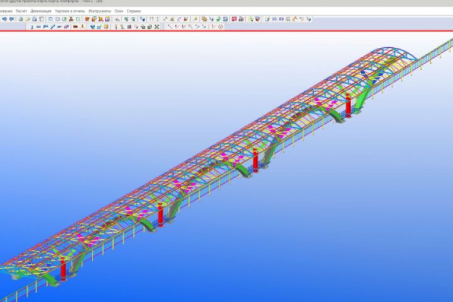
Task: Click the blue grid table icon
Action: click(x=225, y=19)
